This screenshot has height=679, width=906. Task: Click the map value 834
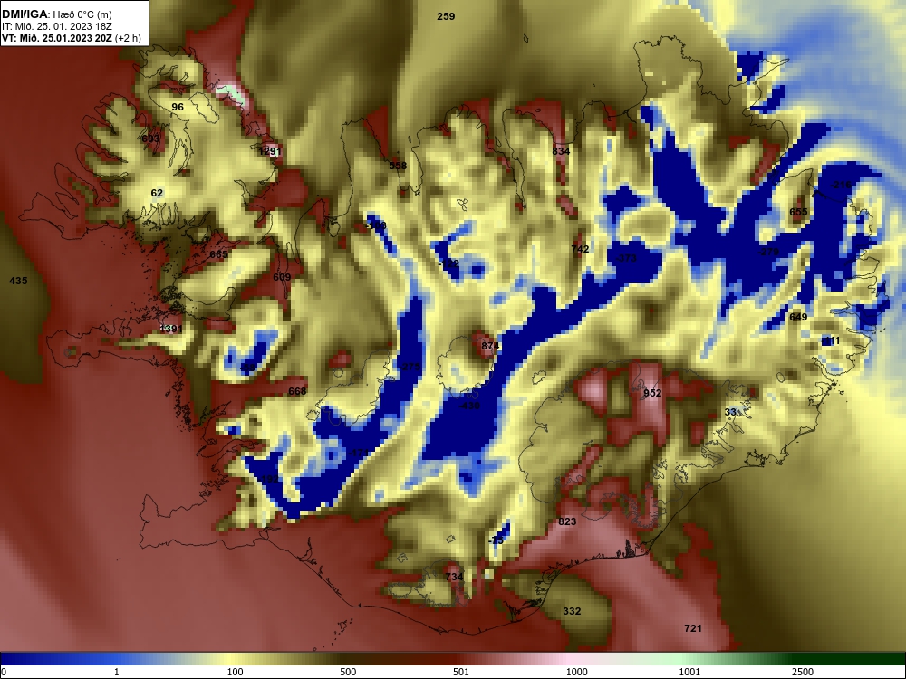[561, 151]
